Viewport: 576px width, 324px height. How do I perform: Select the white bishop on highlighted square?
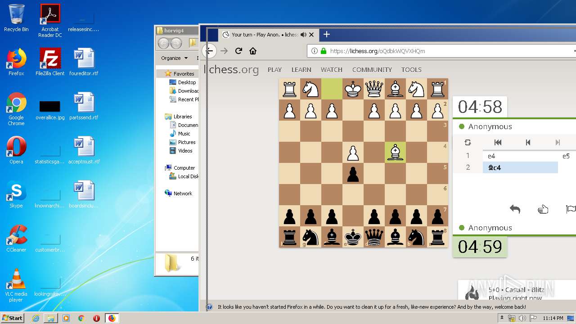395,153
